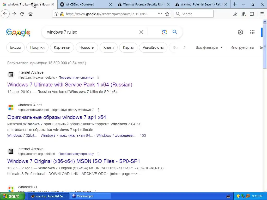Switch to Warning: Potential Se... taskbar item
Image resolution: width=267 pixels, height=200 pixels.
pyautogui.click(x=48, y=196)
